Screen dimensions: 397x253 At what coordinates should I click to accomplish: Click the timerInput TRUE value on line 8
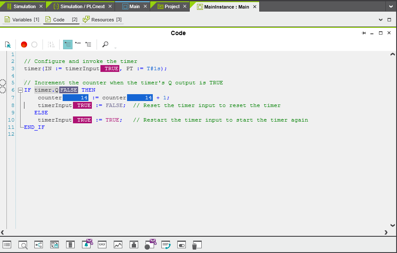[x=82, y=105]
